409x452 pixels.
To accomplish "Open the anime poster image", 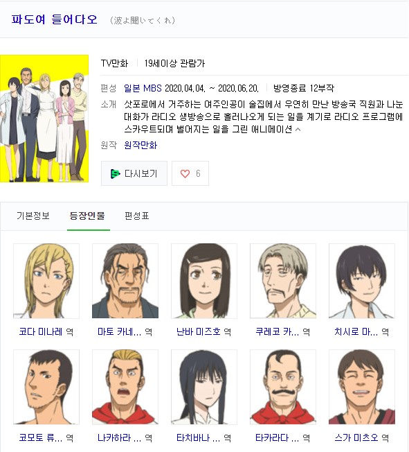I will point(44,119).
